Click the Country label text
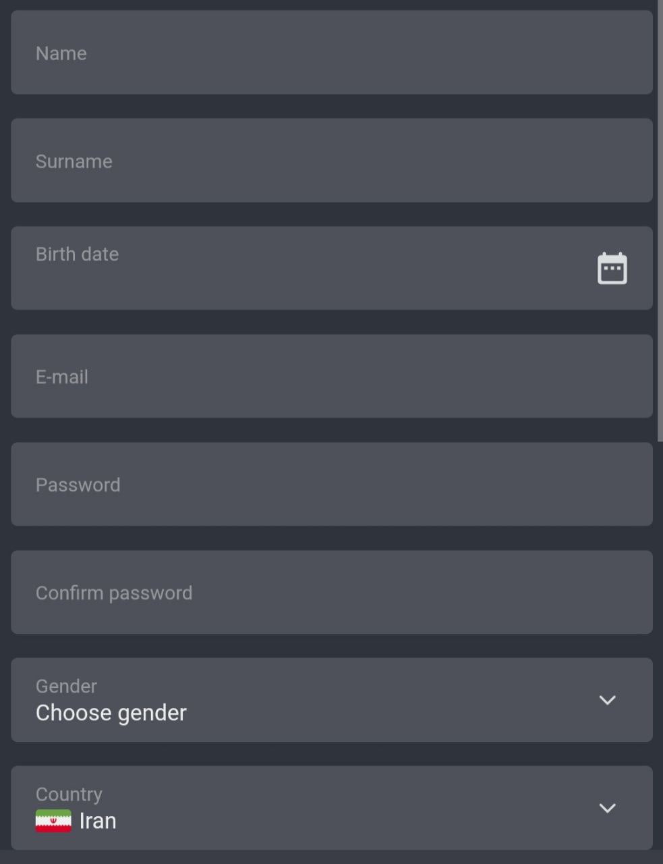The height and width of the screenshot is (864, 663). click(69, 794)
